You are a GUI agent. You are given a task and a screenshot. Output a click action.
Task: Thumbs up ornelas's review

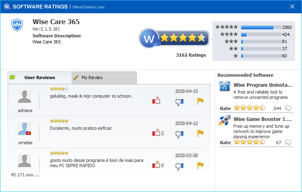pyautogui.click(x=156, y=133)
